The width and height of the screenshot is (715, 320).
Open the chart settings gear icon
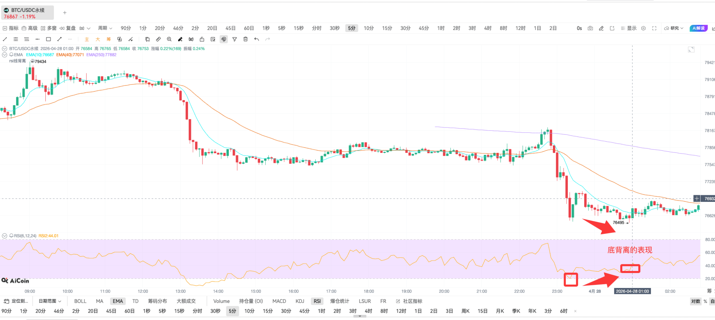point(643,28)
